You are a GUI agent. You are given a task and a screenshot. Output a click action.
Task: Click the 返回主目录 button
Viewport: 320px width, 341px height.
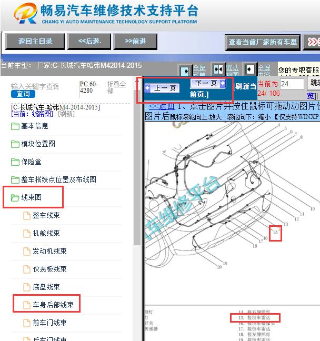35,42
